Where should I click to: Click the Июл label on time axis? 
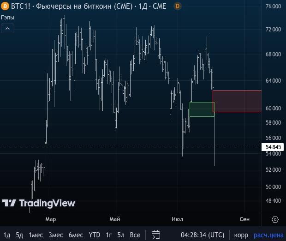pyautogui.click(x=177, y=219)
